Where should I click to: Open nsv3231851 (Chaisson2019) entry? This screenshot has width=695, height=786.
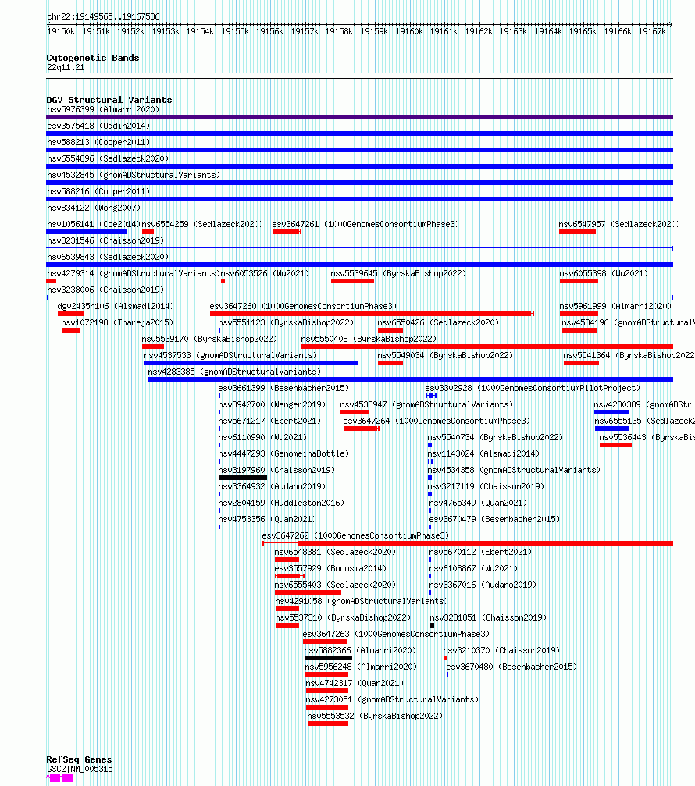coord(488,617)
